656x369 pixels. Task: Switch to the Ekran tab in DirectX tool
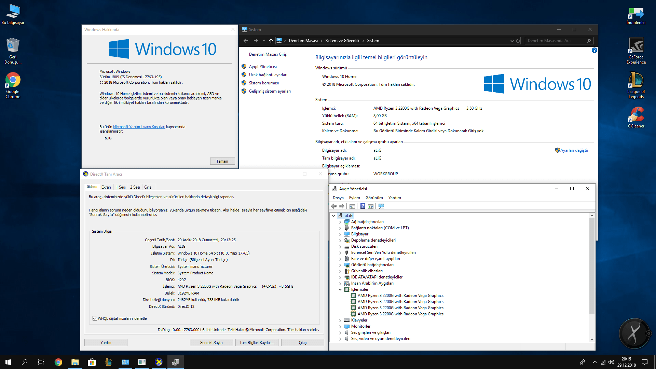pyautogui.click(x=106, y=187)
